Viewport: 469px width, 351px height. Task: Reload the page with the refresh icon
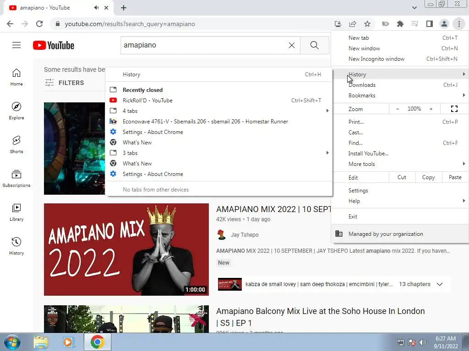point(39,24)
